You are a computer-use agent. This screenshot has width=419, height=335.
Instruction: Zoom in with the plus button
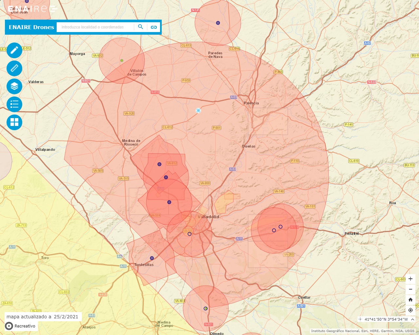tap(410, 279)
